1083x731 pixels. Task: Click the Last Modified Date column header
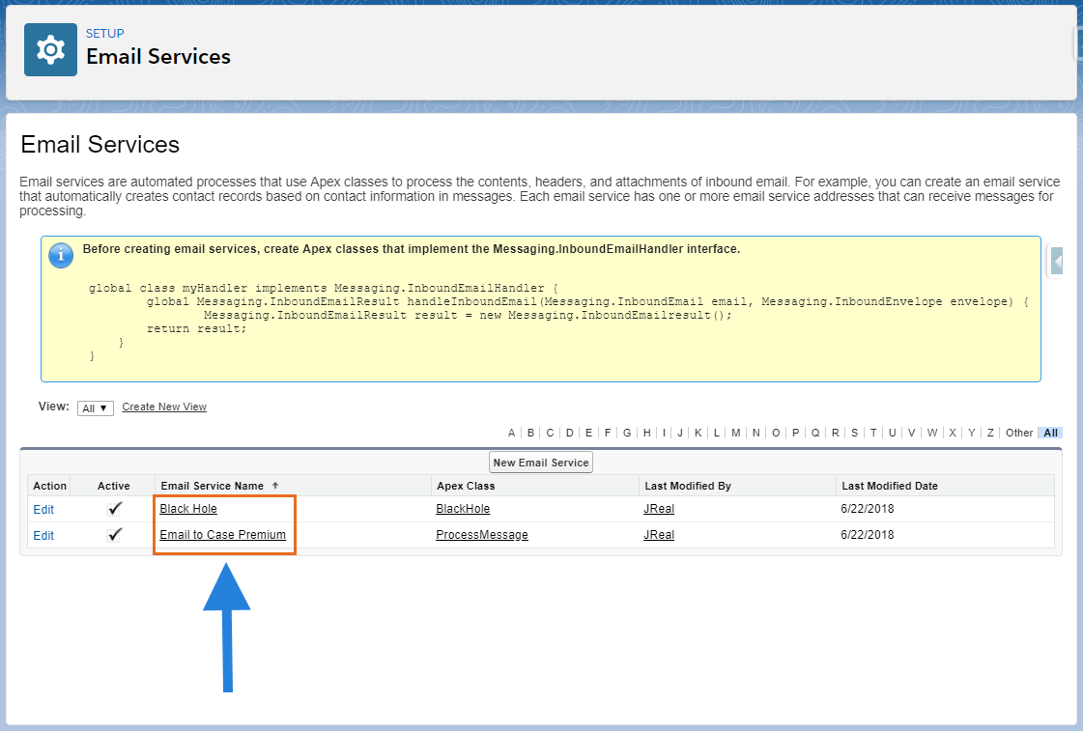coord(890,486)
